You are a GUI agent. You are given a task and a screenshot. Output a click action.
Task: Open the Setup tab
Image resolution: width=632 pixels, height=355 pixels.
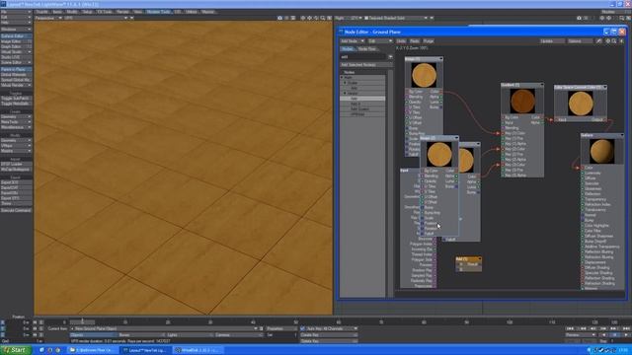(x=87, y=12)
